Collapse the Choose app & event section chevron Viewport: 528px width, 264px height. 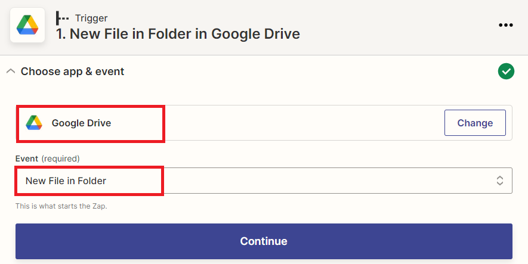(11, 72)
